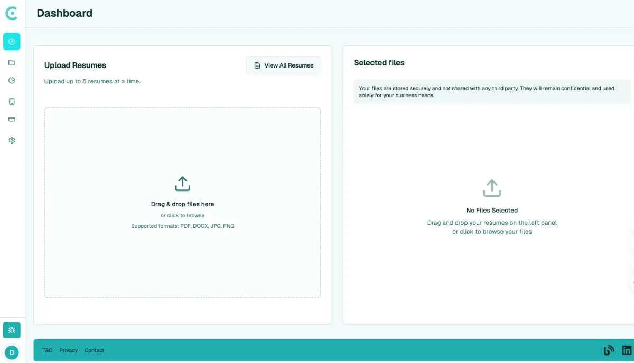
Task: Open the LinkedIn icon in footer
Action: point(627,350)
